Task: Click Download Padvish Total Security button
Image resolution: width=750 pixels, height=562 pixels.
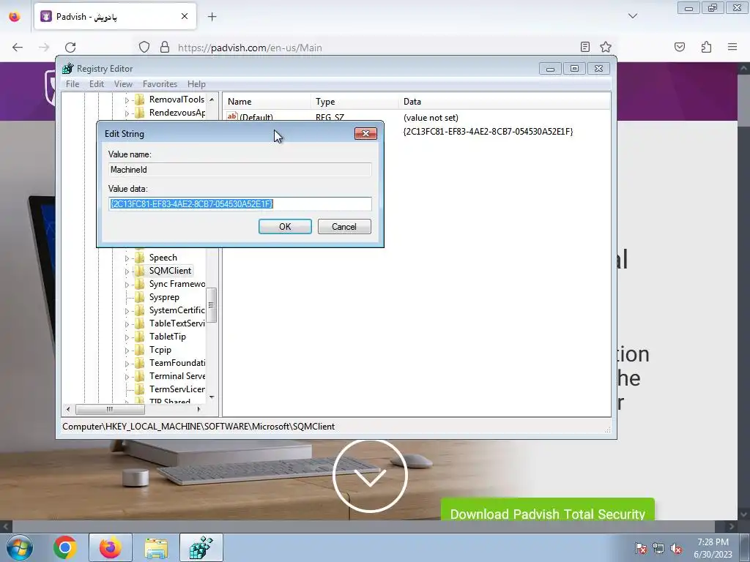Action: point(547,509)
